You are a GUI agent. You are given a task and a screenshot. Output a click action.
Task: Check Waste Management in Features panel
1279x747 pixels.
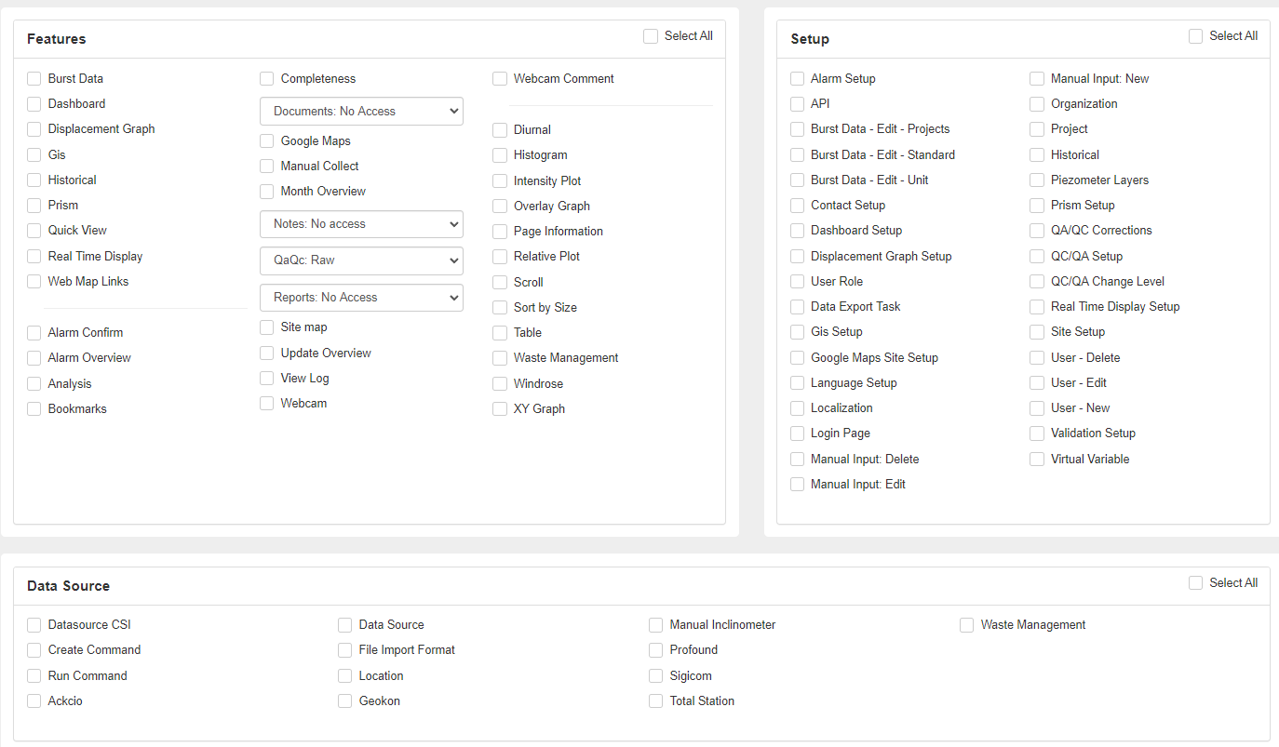pos(500,358)
